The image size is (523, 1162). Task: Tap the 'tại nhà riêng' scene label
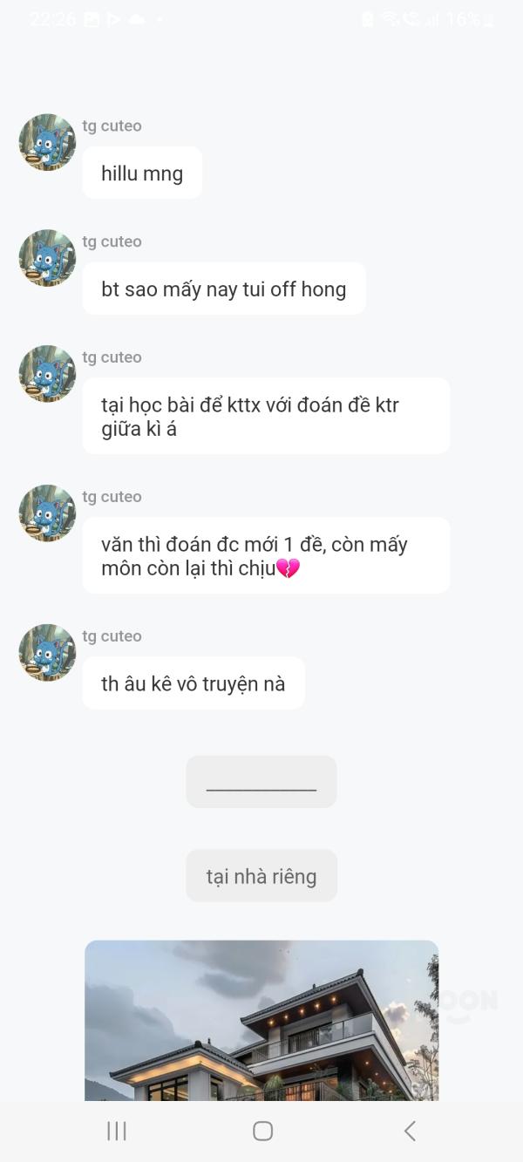[261, 876]
